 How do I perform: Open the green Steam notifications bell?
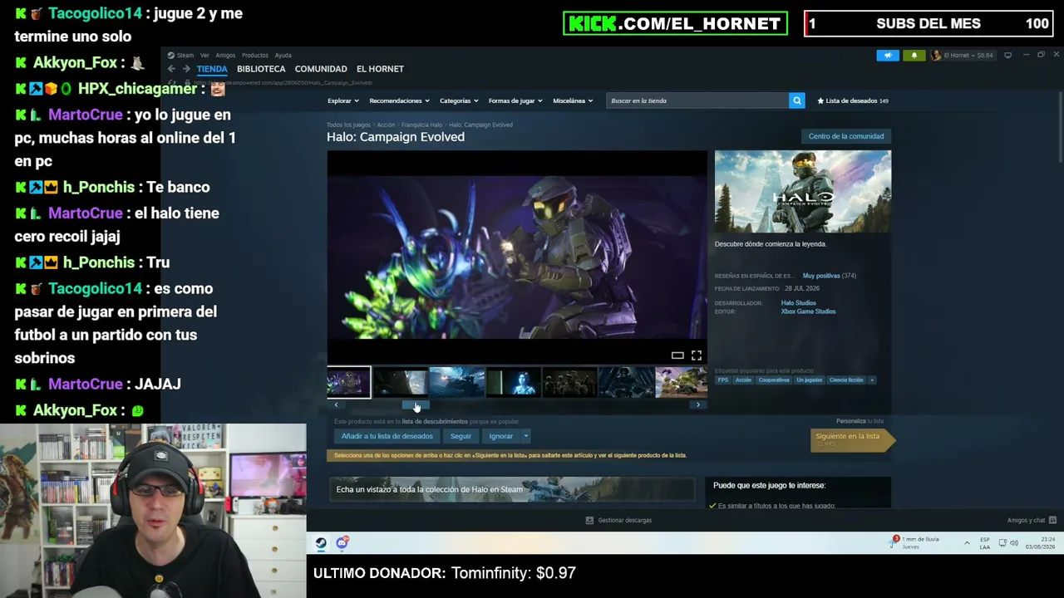[914, 56]
